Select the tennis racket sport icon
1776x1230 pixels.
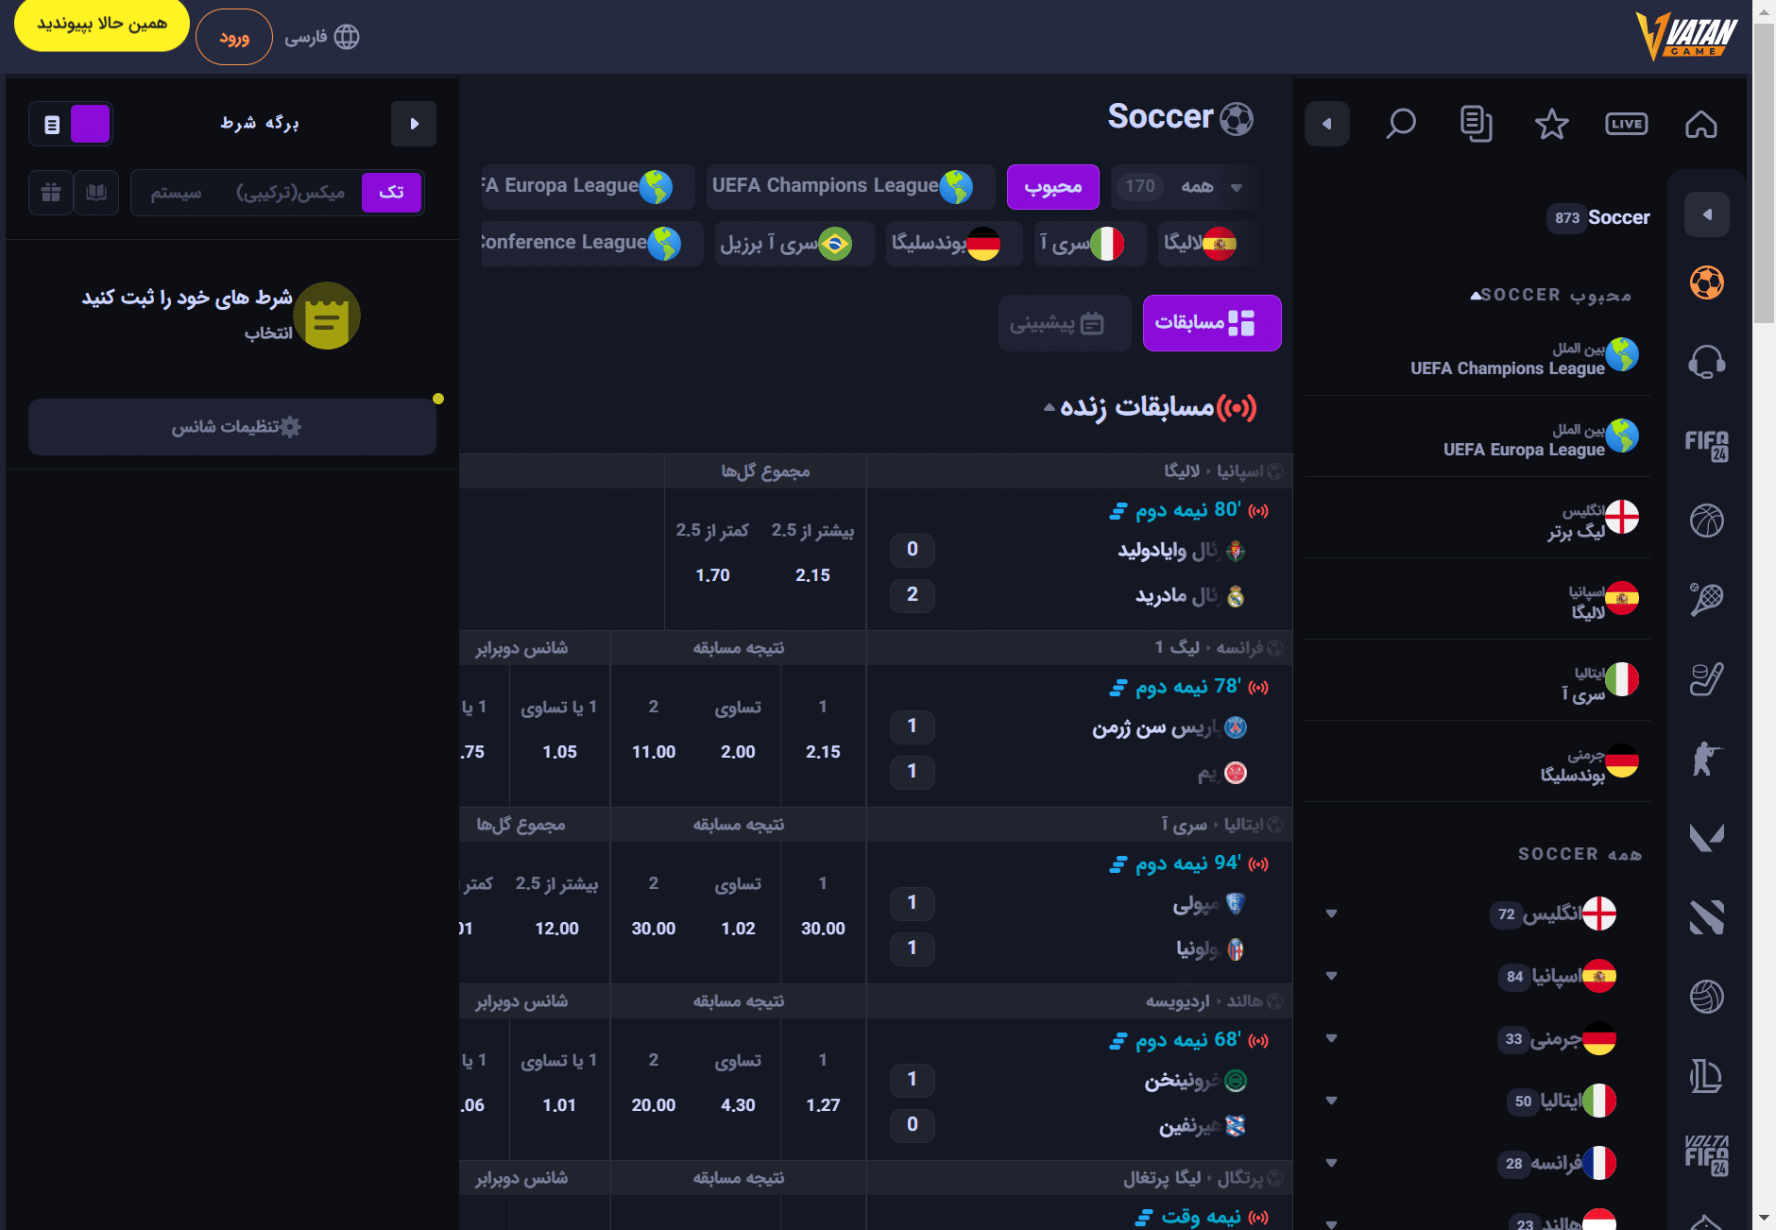point(1707,599)
